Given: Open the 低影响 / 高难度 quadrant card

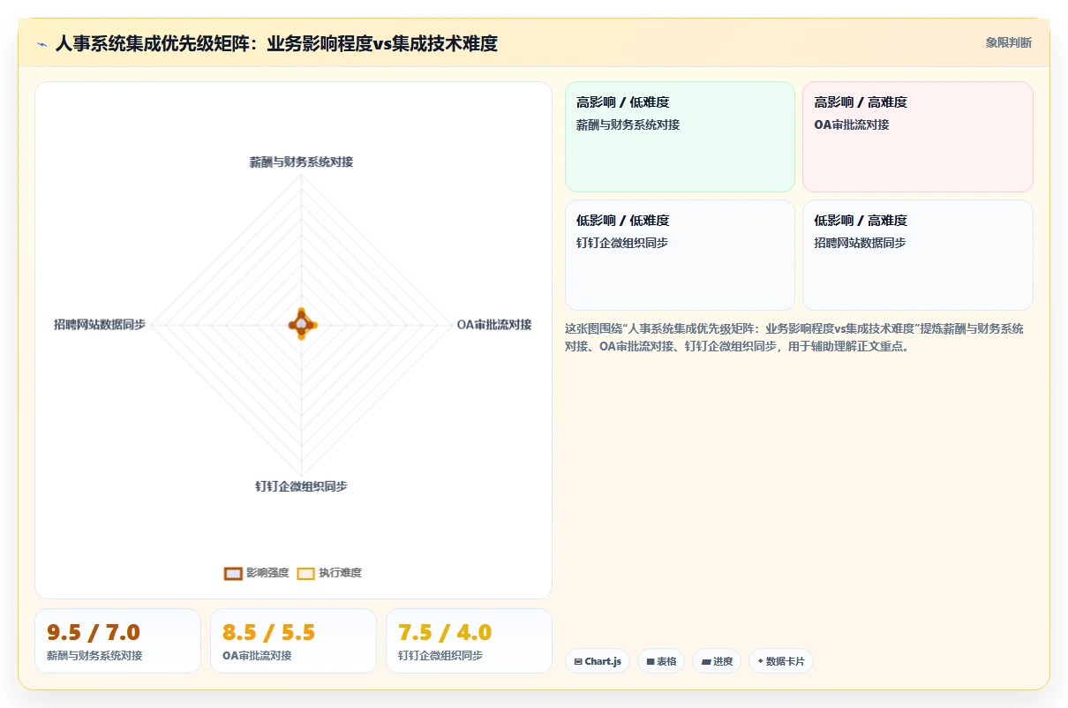Looking at the screenshot, I should click(x=917, y=255).
